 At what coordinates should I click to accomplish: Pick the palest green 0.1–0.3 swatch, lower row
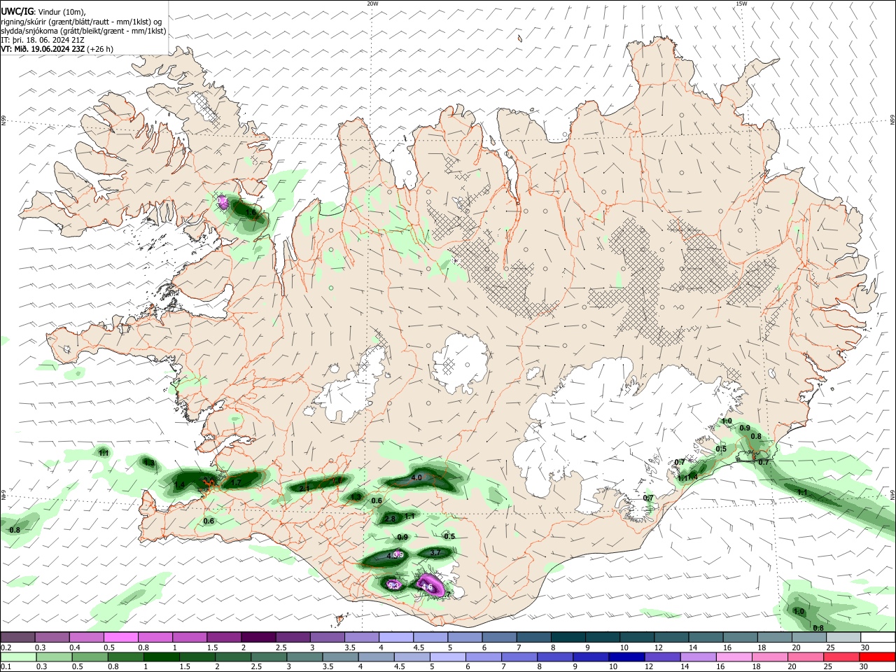coord(17,657)
